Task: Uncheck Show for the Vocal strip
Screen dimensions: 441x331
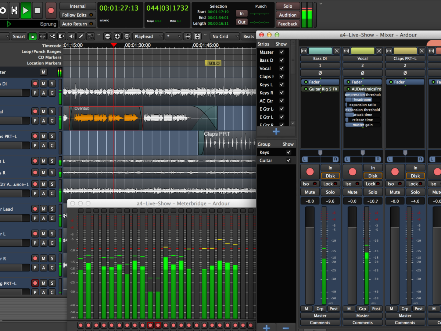Action: 282,68
